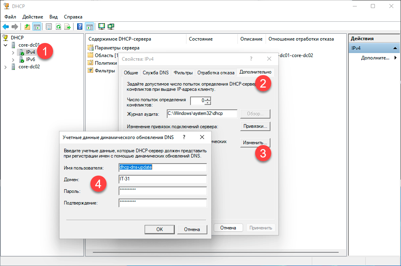Open the Действие menu
Image resolution: width=401 pixels, height=266 pixels.
[33, 17]
